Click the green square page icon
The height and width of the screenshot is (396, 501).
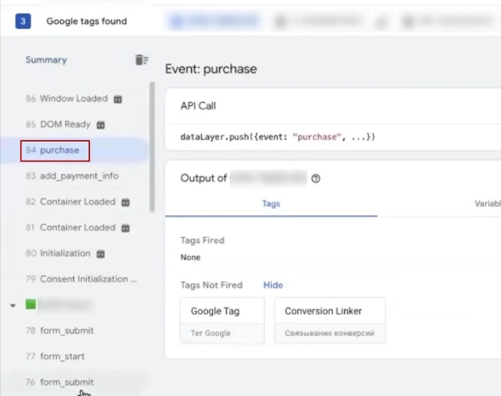31,304
